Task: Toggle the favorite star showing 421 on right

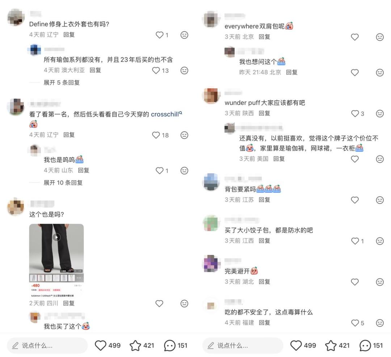Action: tap(331, 345)
